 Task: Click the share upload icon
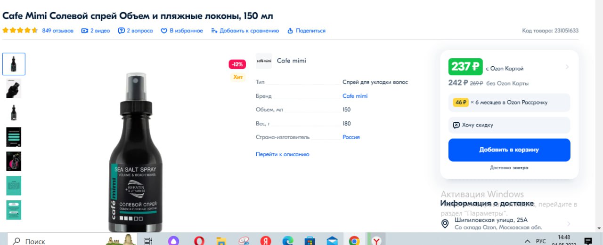(291, 31)
